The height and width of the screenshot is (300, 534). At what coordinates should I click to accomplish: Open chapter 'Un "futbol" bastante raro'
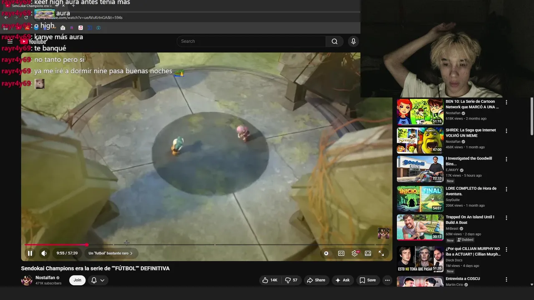[111, 253]
